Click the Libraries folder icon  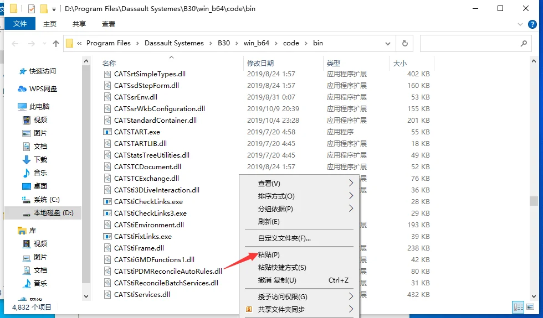[x=22, y=231]
